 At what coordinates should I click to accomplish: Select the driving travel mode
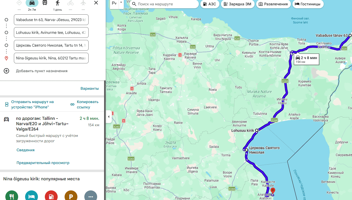click(32, 3)
